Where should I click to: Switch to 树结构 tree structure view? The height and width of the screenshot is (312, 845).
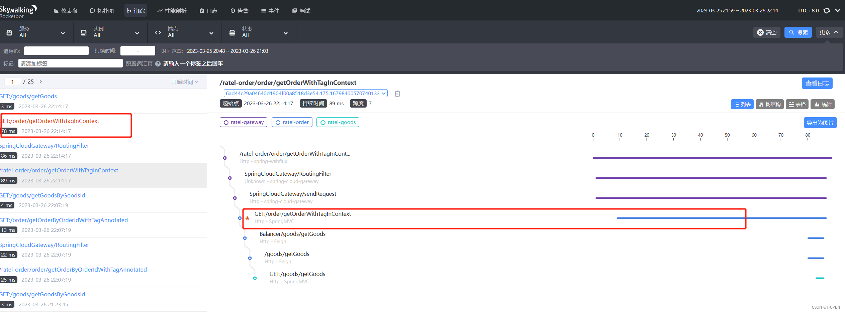[x=770, y=104]
